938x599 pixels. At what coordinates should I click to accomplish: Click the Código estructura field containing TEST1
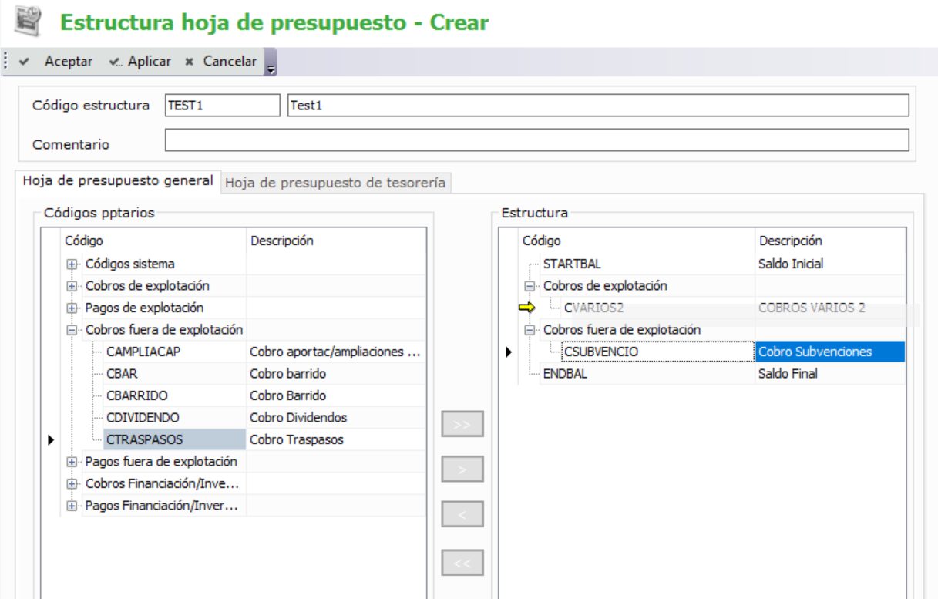(222, 106)
